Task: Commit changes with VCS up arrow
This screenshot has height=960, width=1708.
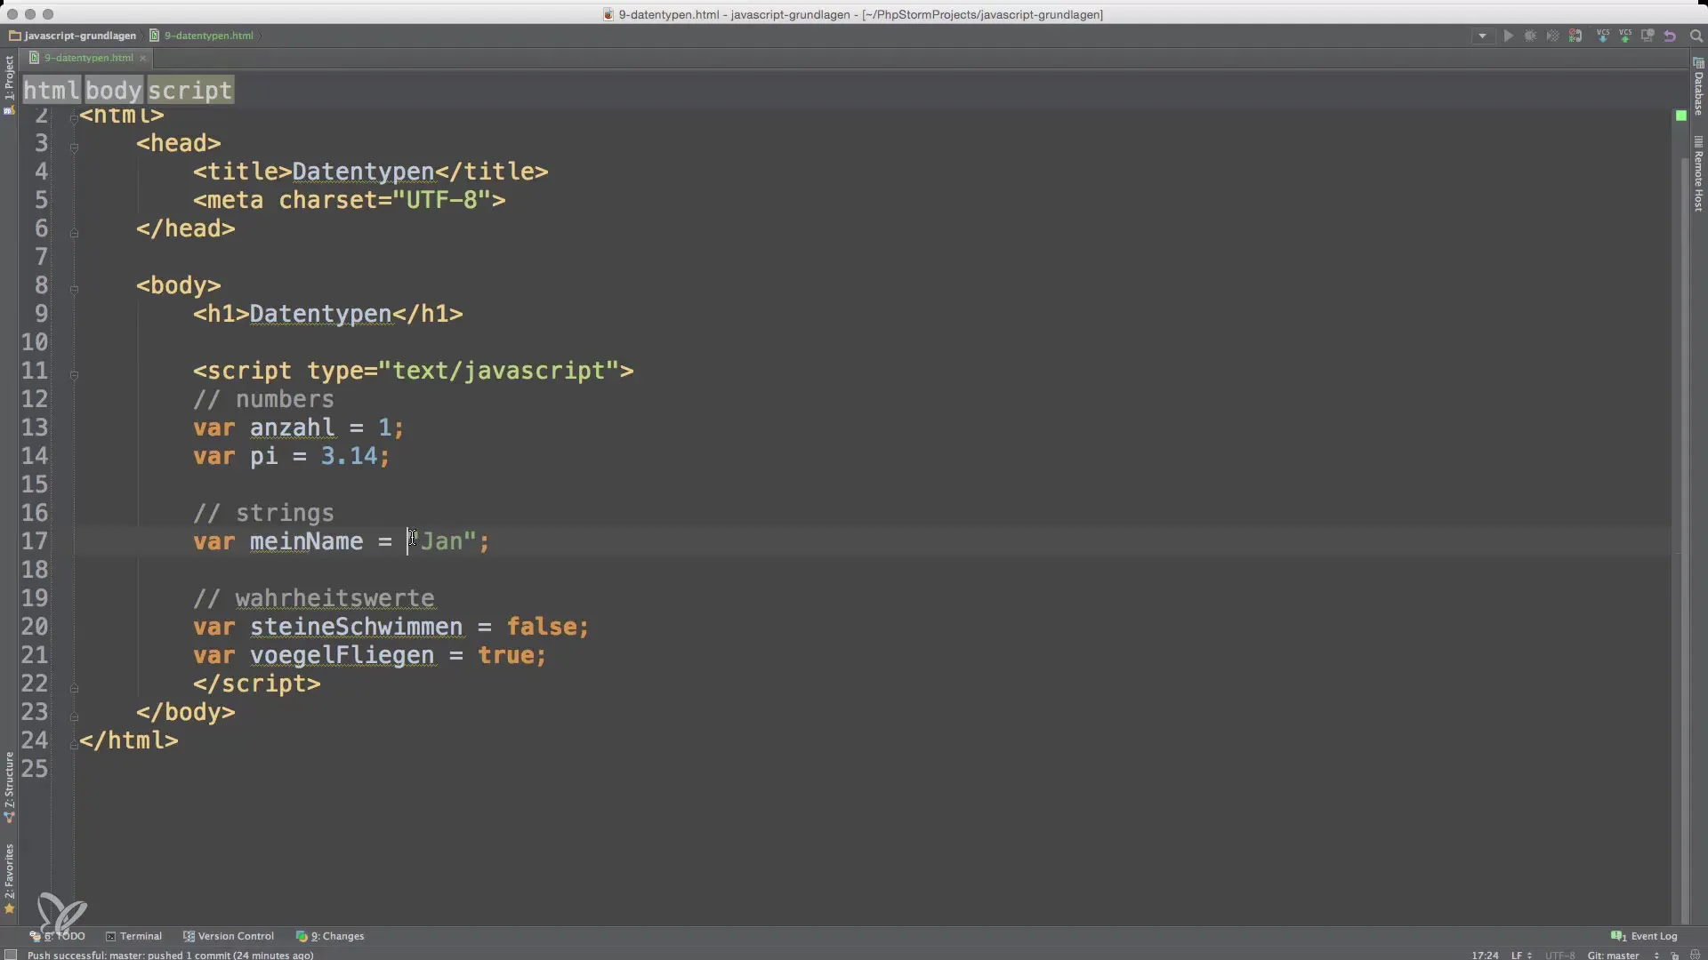Action: pos(1625,36)
